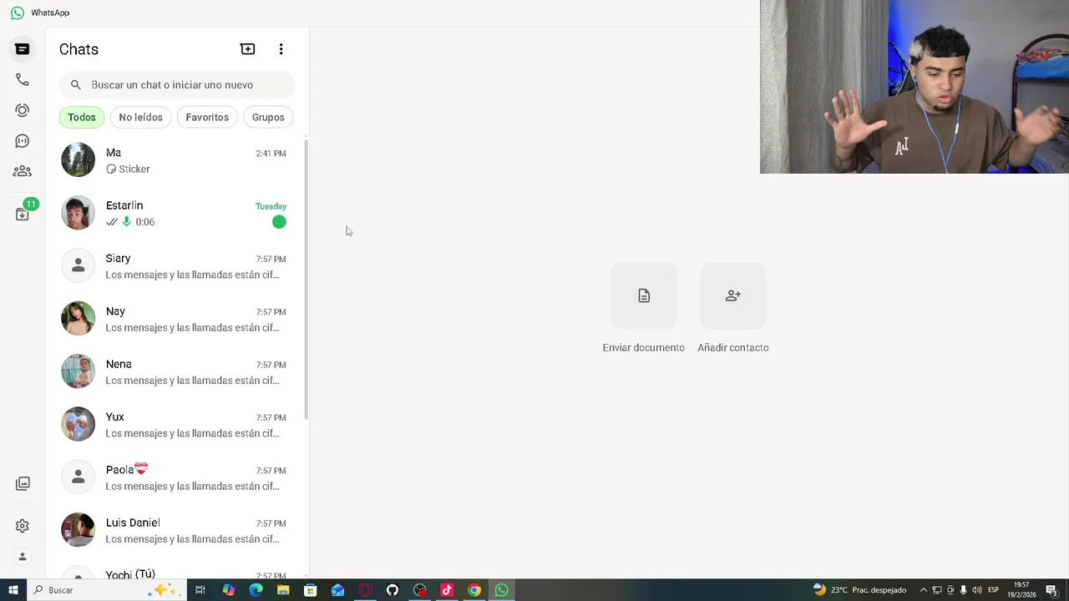This screenshot has height=601, width=1069.
Task: Open the clock showing 19:57
Action: click(x=1022, y=590)
